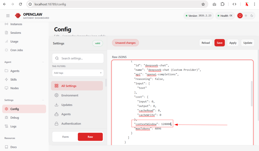Screen dimensions: 259x151
Task: Open the Add tags dropdown
Action: (78, 73)
